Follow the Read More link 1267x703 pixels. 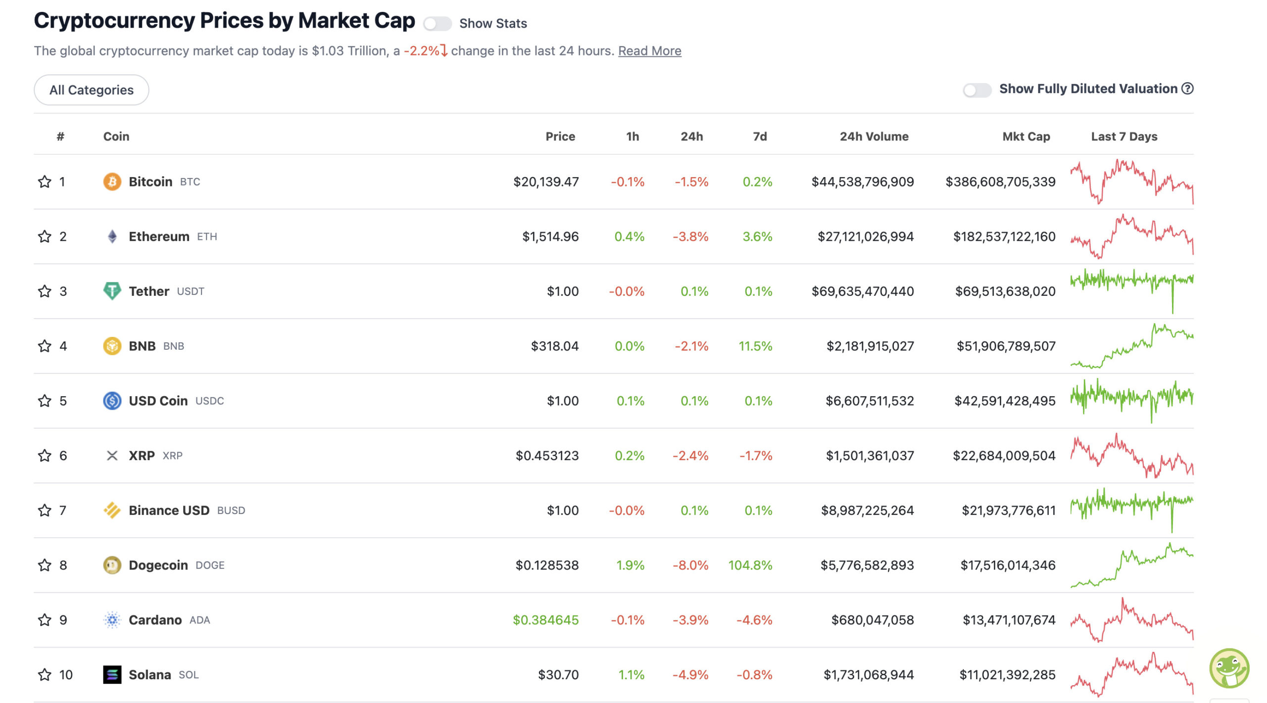650,51
